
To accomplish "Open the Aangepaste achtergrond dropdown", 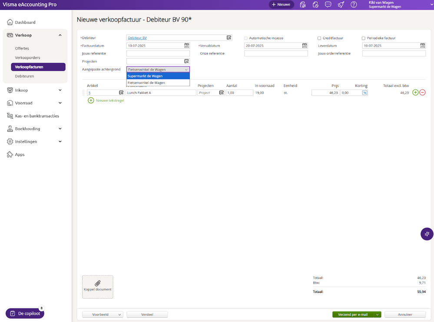I will tap(158, 70).
